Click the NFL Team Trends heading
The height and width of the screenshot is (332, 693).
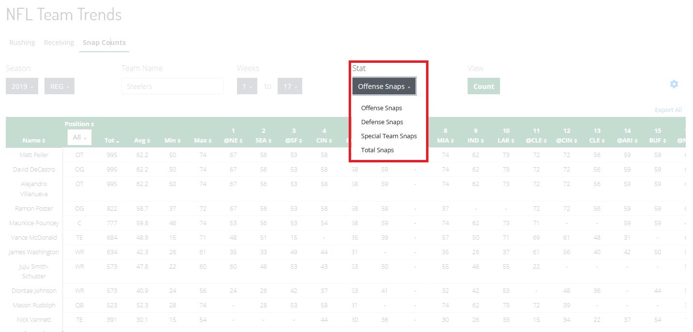pyautogui.click(x=64, y=14)
